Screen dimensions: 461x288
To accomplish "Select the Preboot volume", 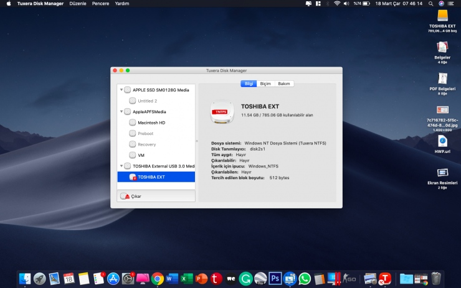I will click(156, 133).
